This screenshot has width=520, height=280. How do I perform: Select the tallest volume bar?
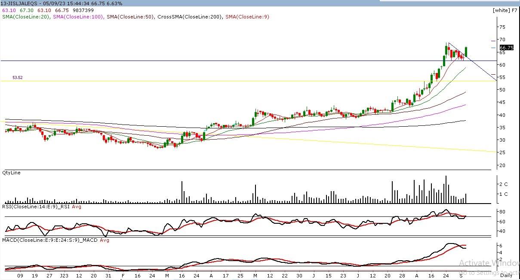[x=446, y=189]
